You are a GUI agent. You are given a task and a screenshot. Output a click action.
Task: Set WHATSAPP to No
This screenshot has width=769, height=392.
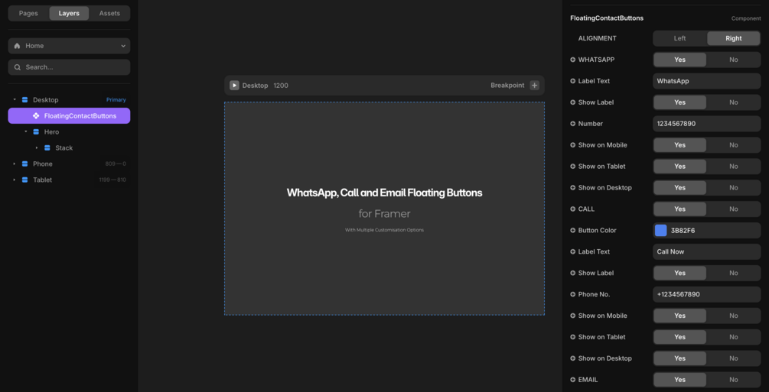click(x=734, y=60)
